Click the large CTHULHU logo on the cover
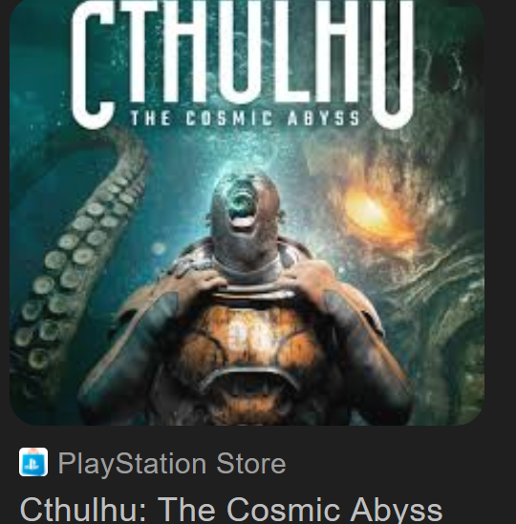516x524 pixels. tap(243, 64)
